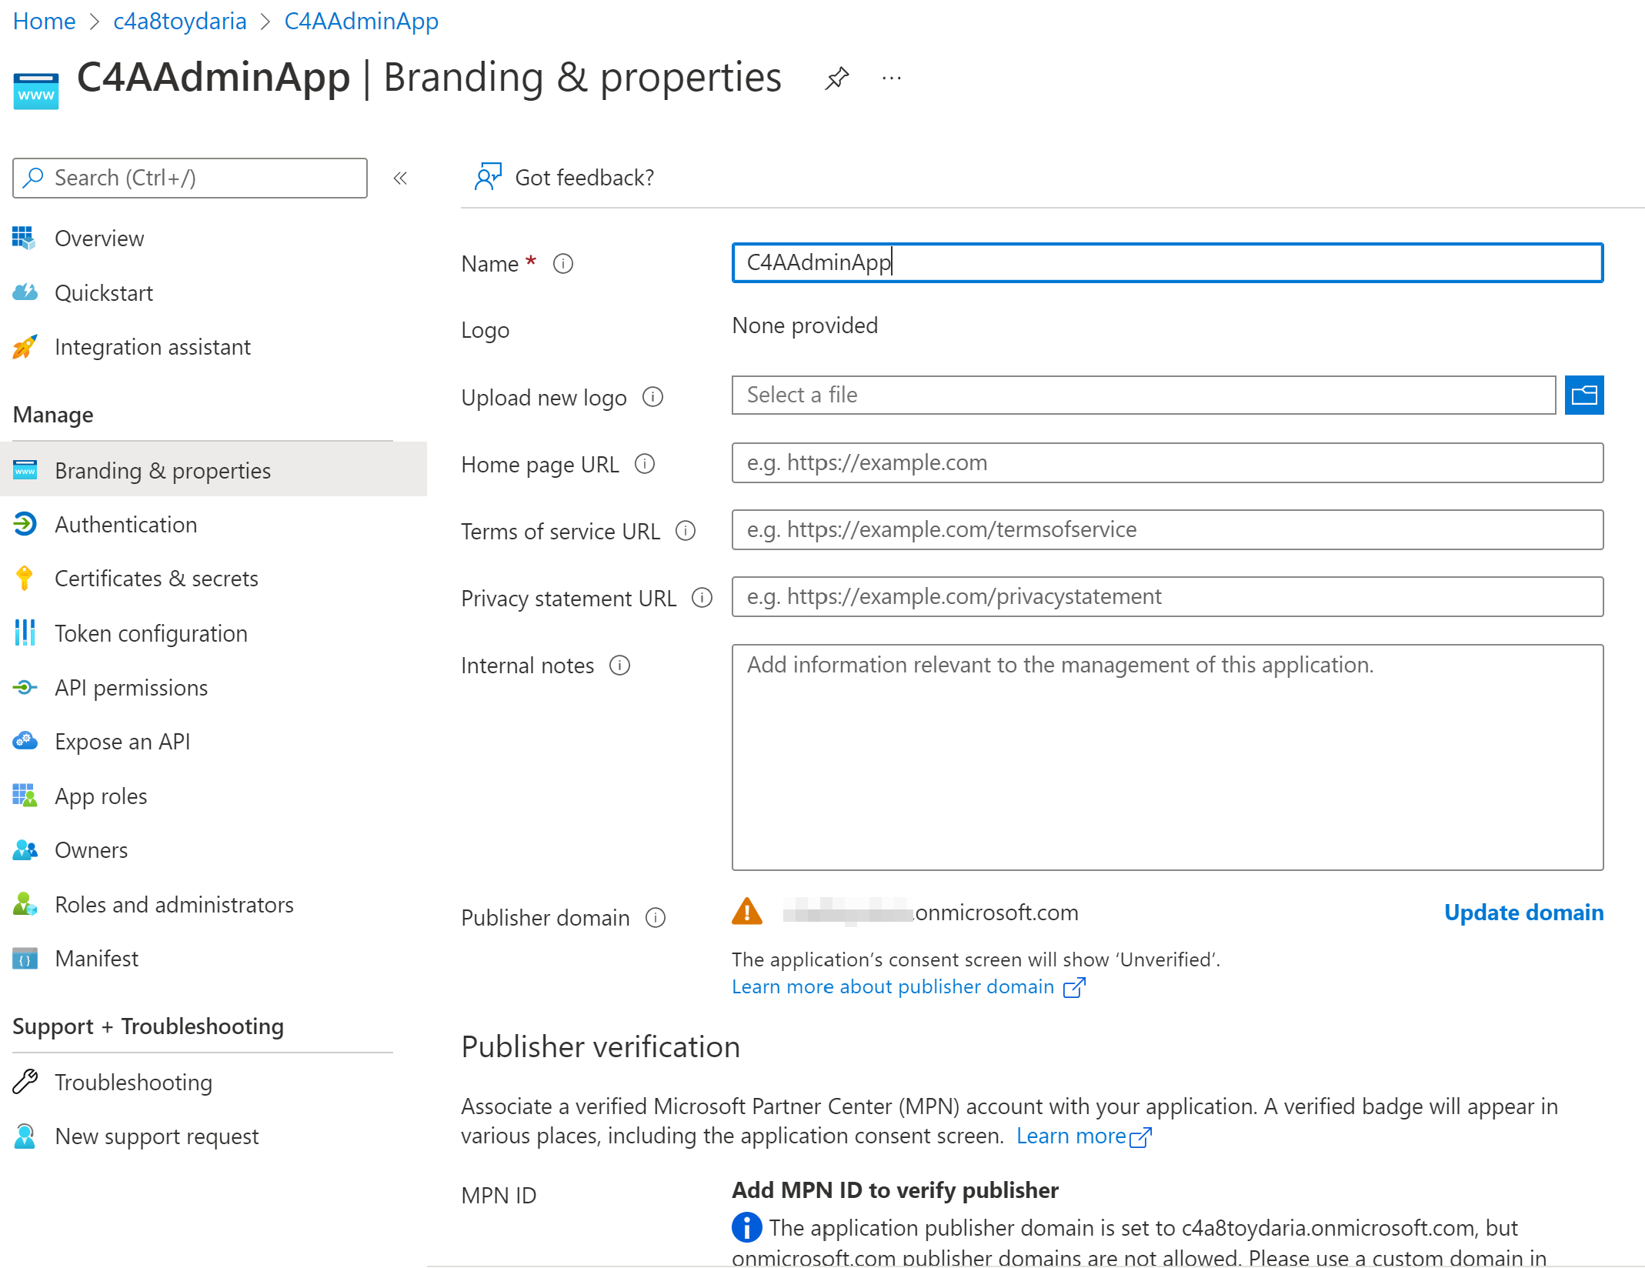Click the Privacy statement URL field
This screenshot has width=1645, height=1268.
[x=1167, y=596]
